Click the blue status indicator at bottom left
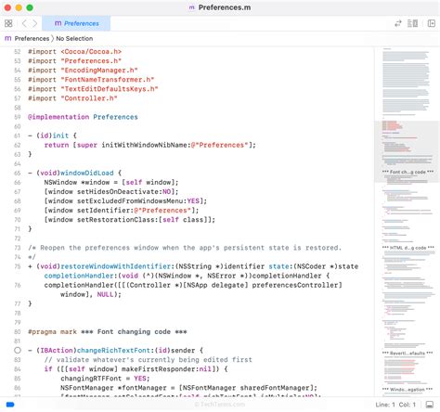Screen dimensions: 440x412 pyautogui.click(x=10, y=405)
